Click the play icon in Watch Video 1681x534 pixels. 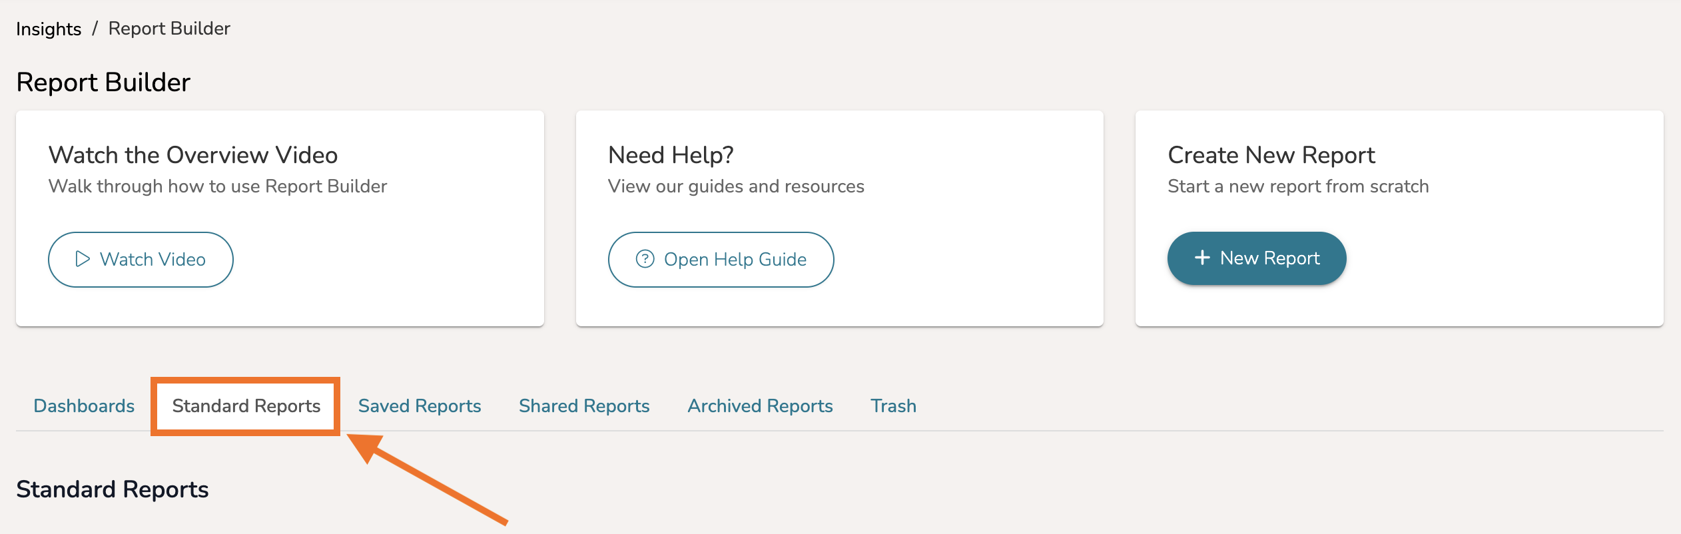(83, 259)
